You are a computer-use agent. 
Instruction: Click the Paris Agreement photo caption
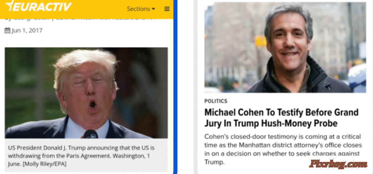[81, 156]
